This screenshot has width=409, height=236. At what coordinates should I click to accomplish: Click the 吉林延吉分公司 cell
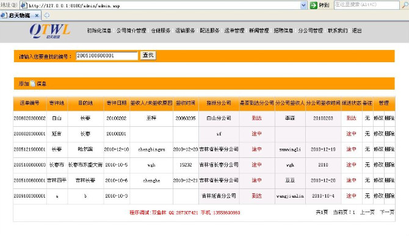pos(219,196)
